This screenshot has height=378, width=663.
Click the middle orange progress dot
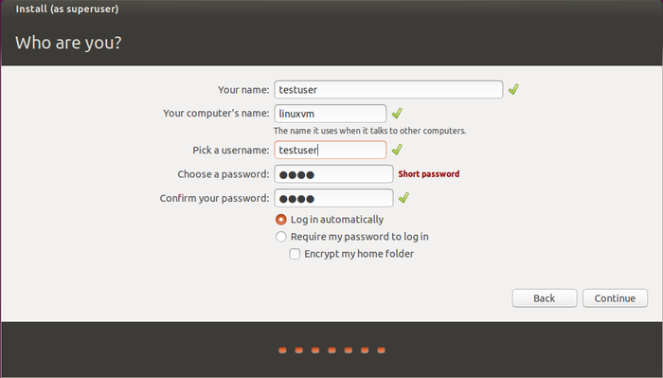point(331,351)
